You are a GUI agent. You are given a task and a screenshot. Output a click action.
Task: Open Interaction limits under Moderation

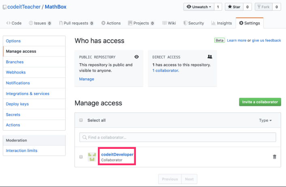34,150
